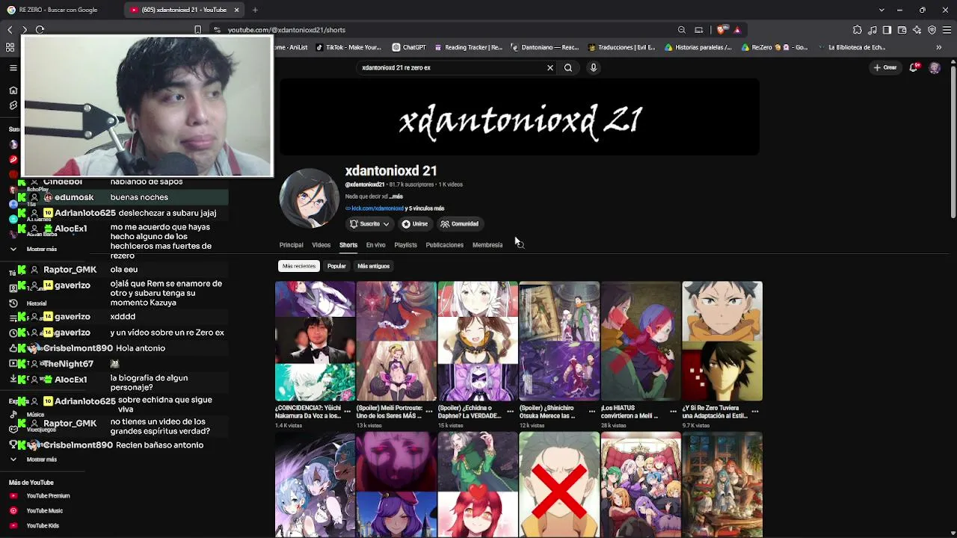Click the browser address bar URL
957x538 pixels.
coord(286,30)
